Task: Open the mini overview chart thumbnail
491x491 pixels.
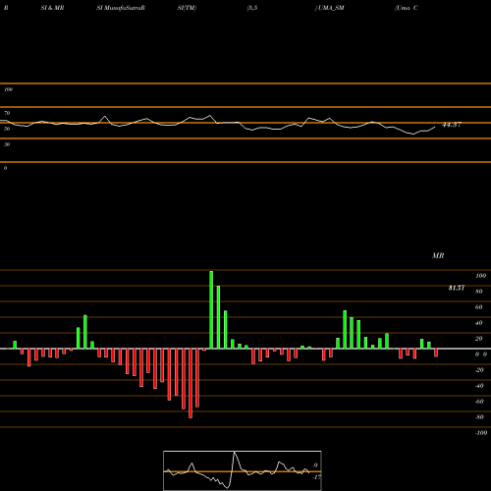Action: pos(243,470)
